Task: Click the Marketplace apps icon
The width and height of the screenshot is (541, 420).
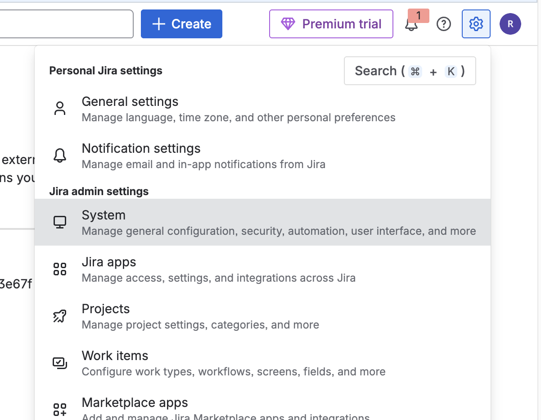Action: pos(60,409)
